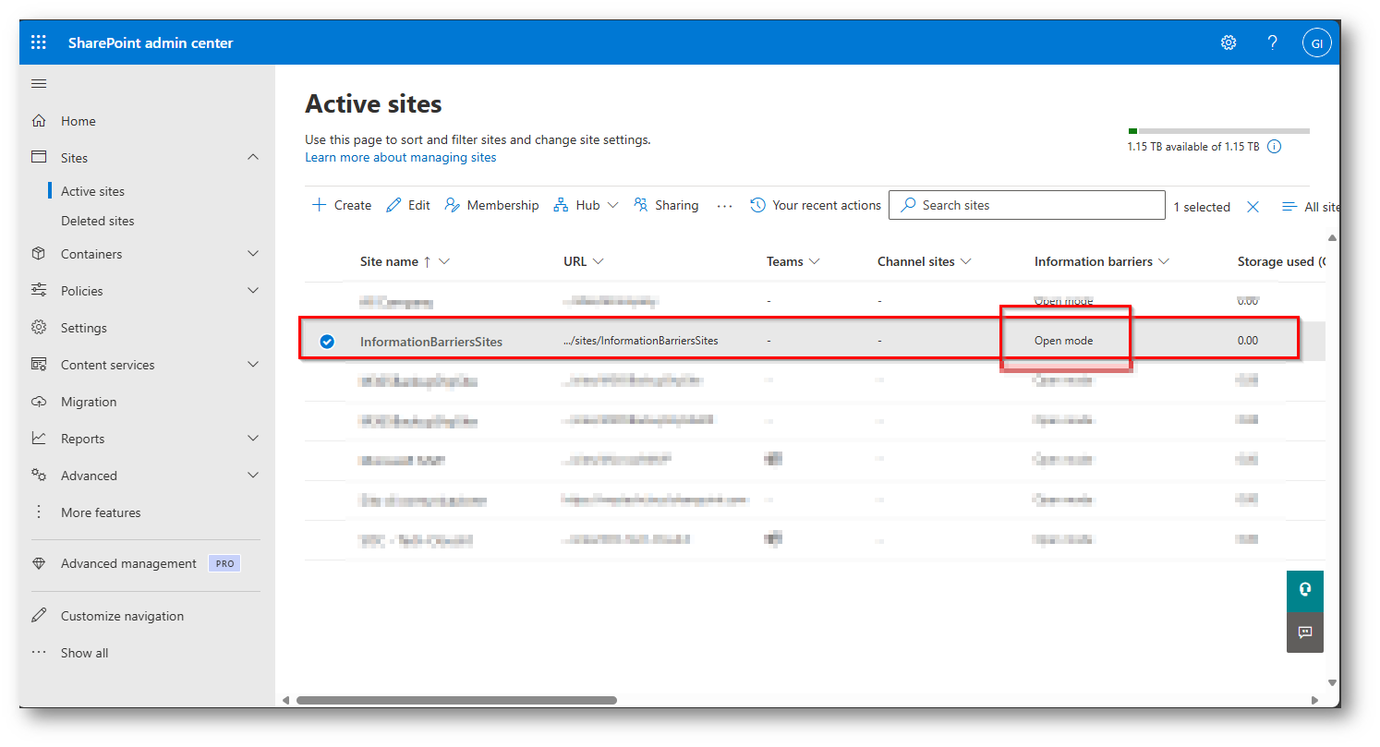1380x747 pixels.
Task: Expand the Reports section chevron
Action: tap(253, 439)
